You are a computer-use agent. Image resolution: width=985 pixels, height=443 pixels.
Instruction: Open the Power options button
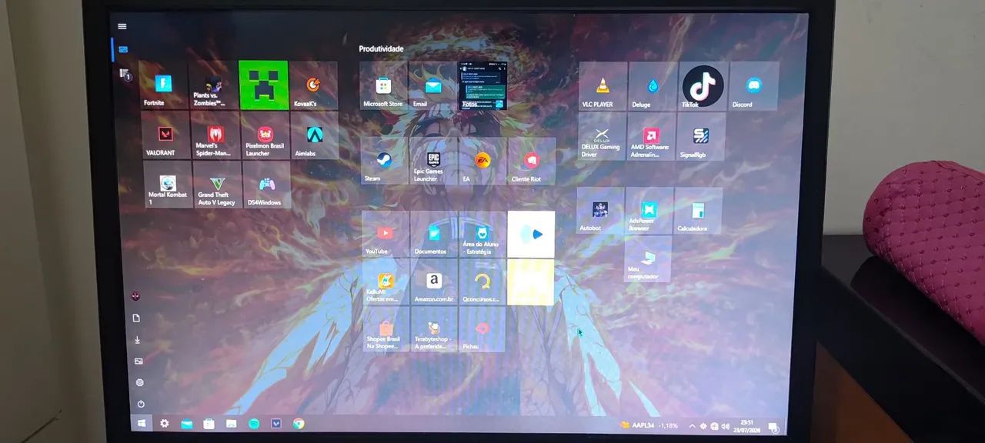(x=141, y=404)
